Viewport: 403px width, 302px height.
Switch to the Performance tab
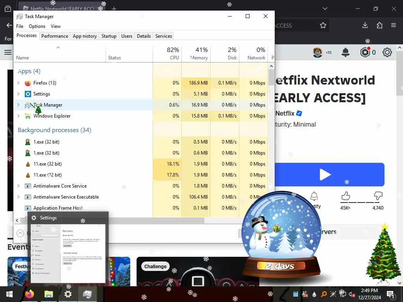point(54,36)
